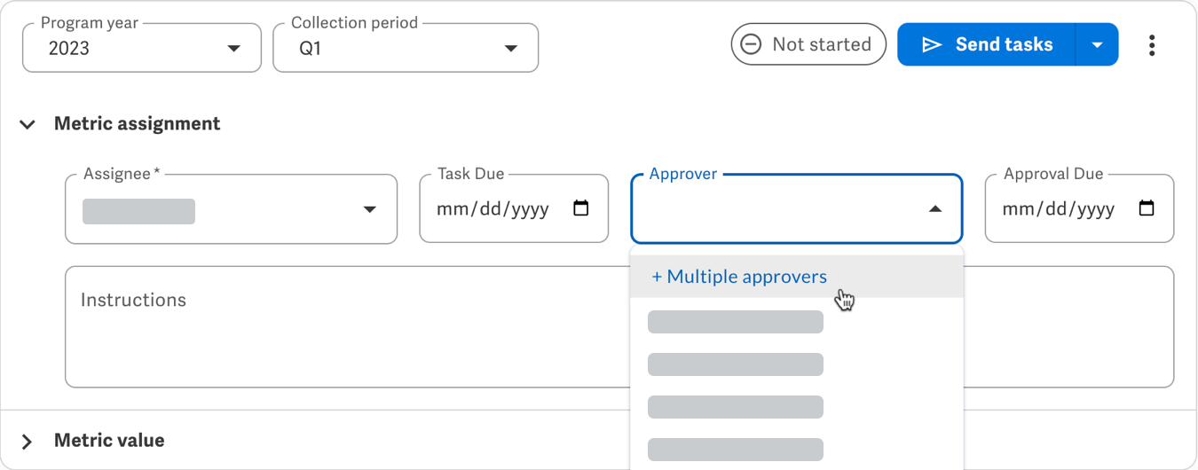Open the three-dot more options menu

point(1152,45)
